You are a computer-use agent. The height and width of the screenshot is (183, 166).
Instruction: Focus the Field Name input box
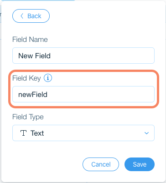pos(83,56)
